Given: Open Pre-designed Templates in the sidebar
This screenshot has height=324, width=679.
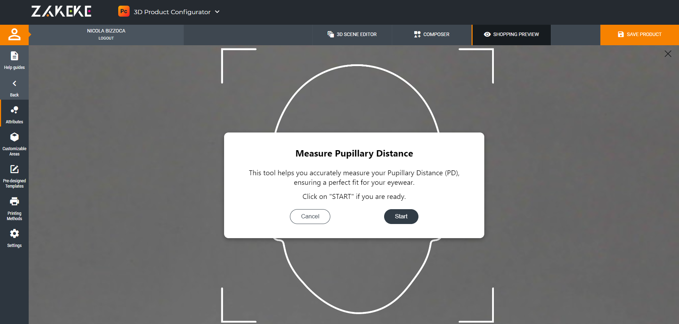Looking at the screenshot, I should [14, 176].
